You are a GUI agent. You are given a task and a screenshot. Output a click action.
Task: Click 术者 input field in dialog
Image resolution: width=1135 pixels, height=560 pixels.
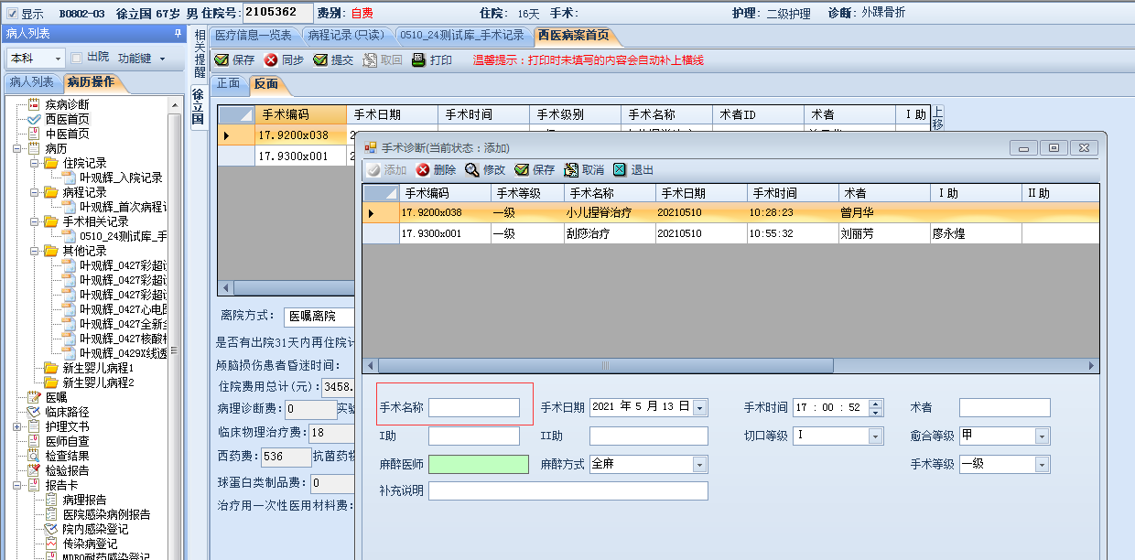[1005, 407]
